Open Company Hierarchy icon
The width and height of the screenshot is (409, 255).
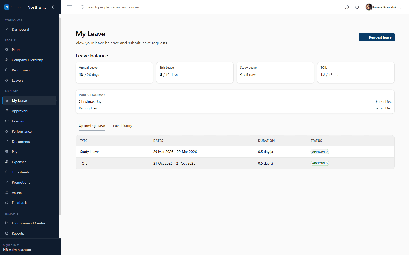click(7, 60)
